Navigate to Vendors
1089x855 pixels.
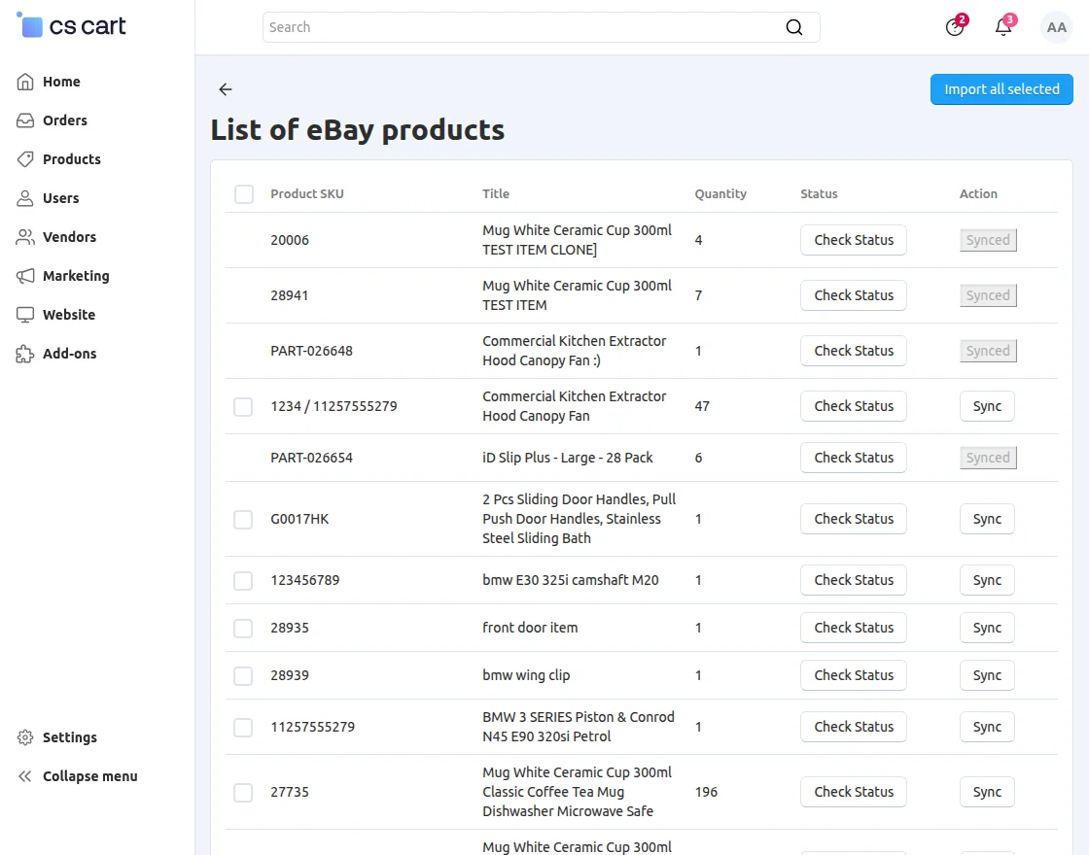point(69,237)
